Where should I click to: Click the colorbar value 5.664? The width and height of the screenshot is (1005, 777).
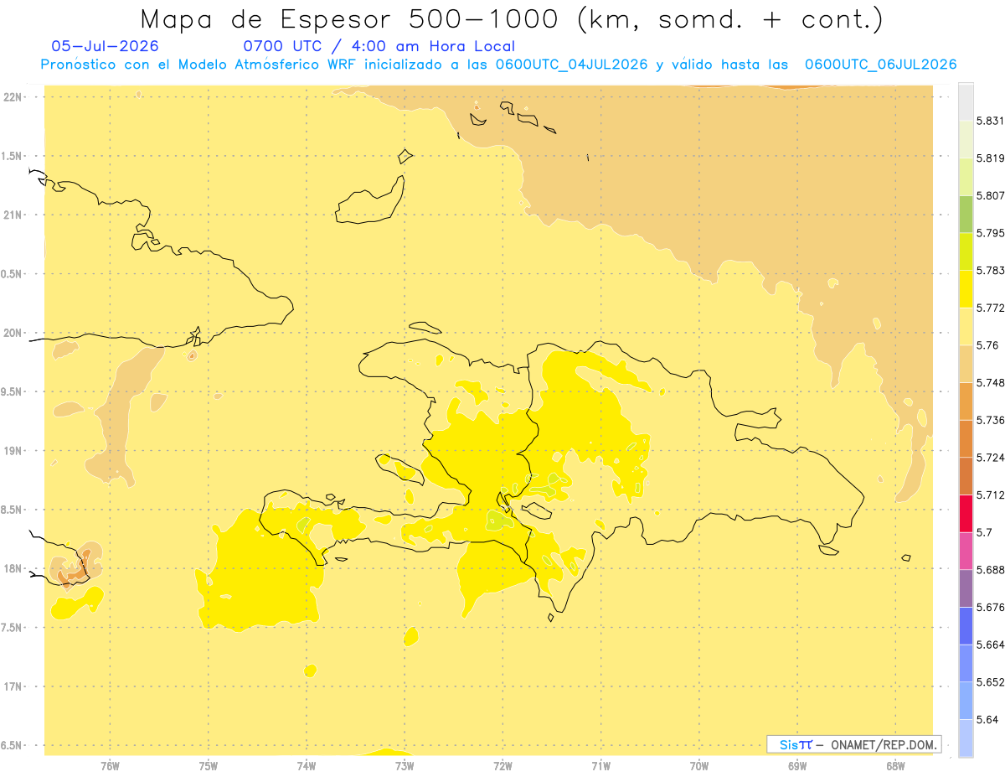pos(990,645)
